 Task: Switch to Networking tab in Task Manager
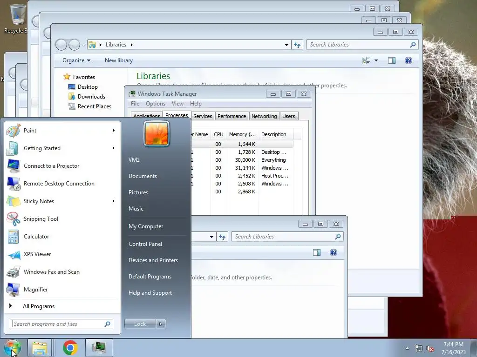pos(264,116)
